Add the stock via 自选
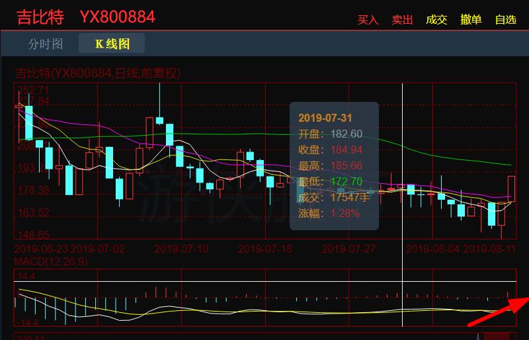Image resolution: width=529 pixels, height=340 pixels. 505,20
